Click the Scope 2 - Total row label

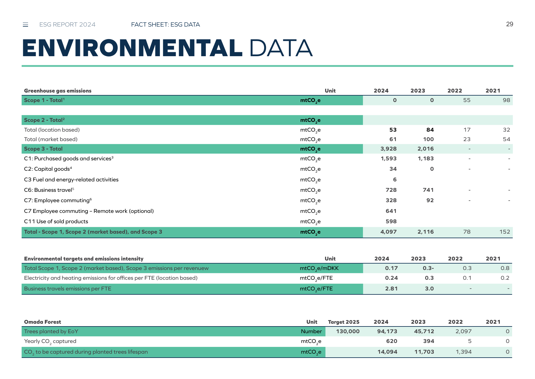click(x=44, y=120)
